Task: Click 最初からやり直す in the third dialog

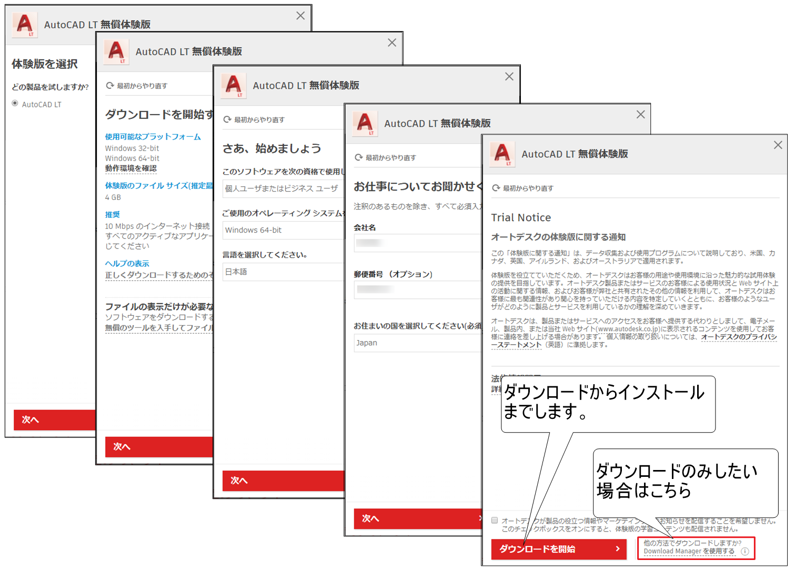Action: [254, 119]
